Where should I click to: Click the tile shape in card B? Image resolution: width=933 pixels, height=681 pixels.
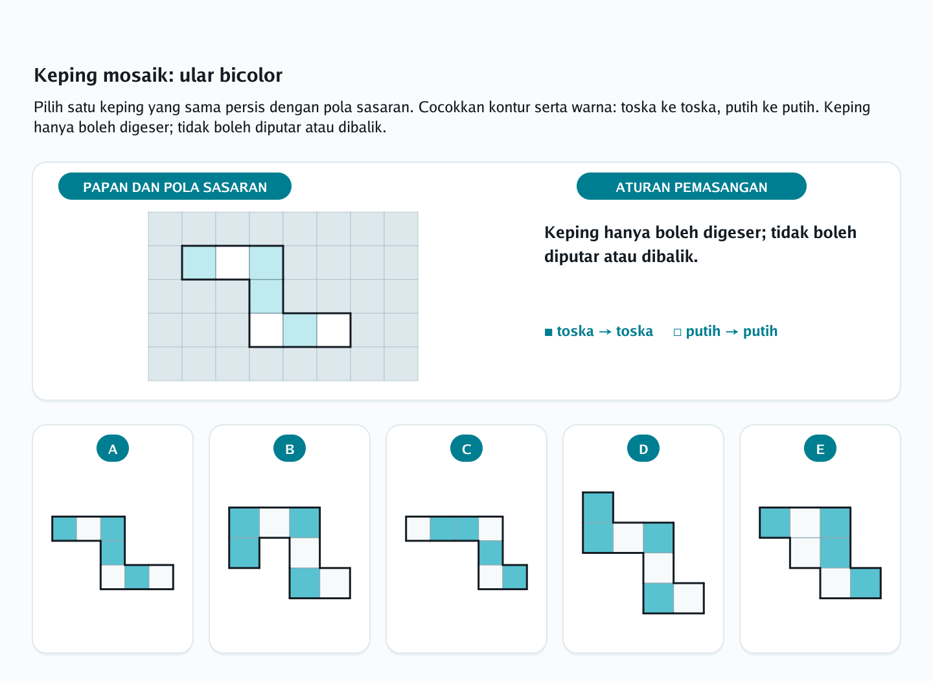290,553
